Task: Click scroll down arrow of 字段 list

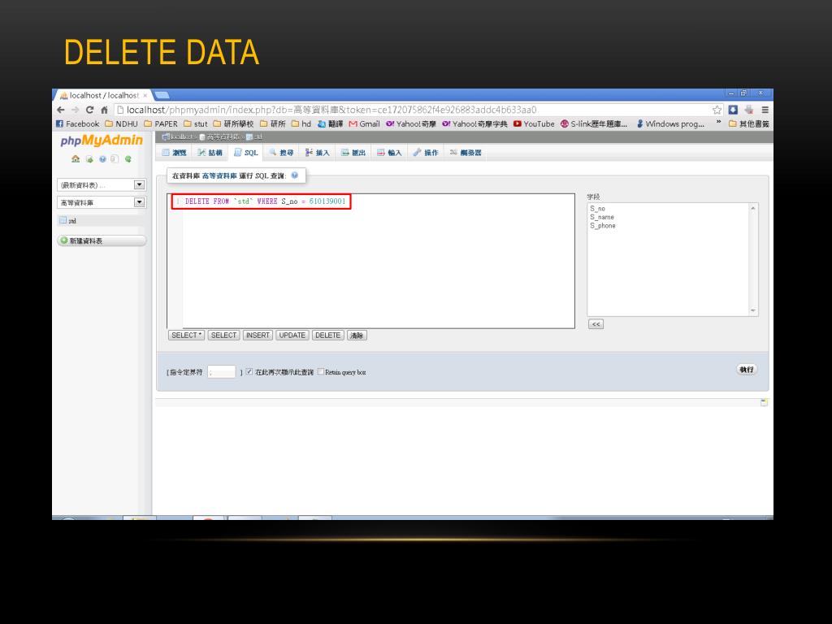Action: pos(753,311)
